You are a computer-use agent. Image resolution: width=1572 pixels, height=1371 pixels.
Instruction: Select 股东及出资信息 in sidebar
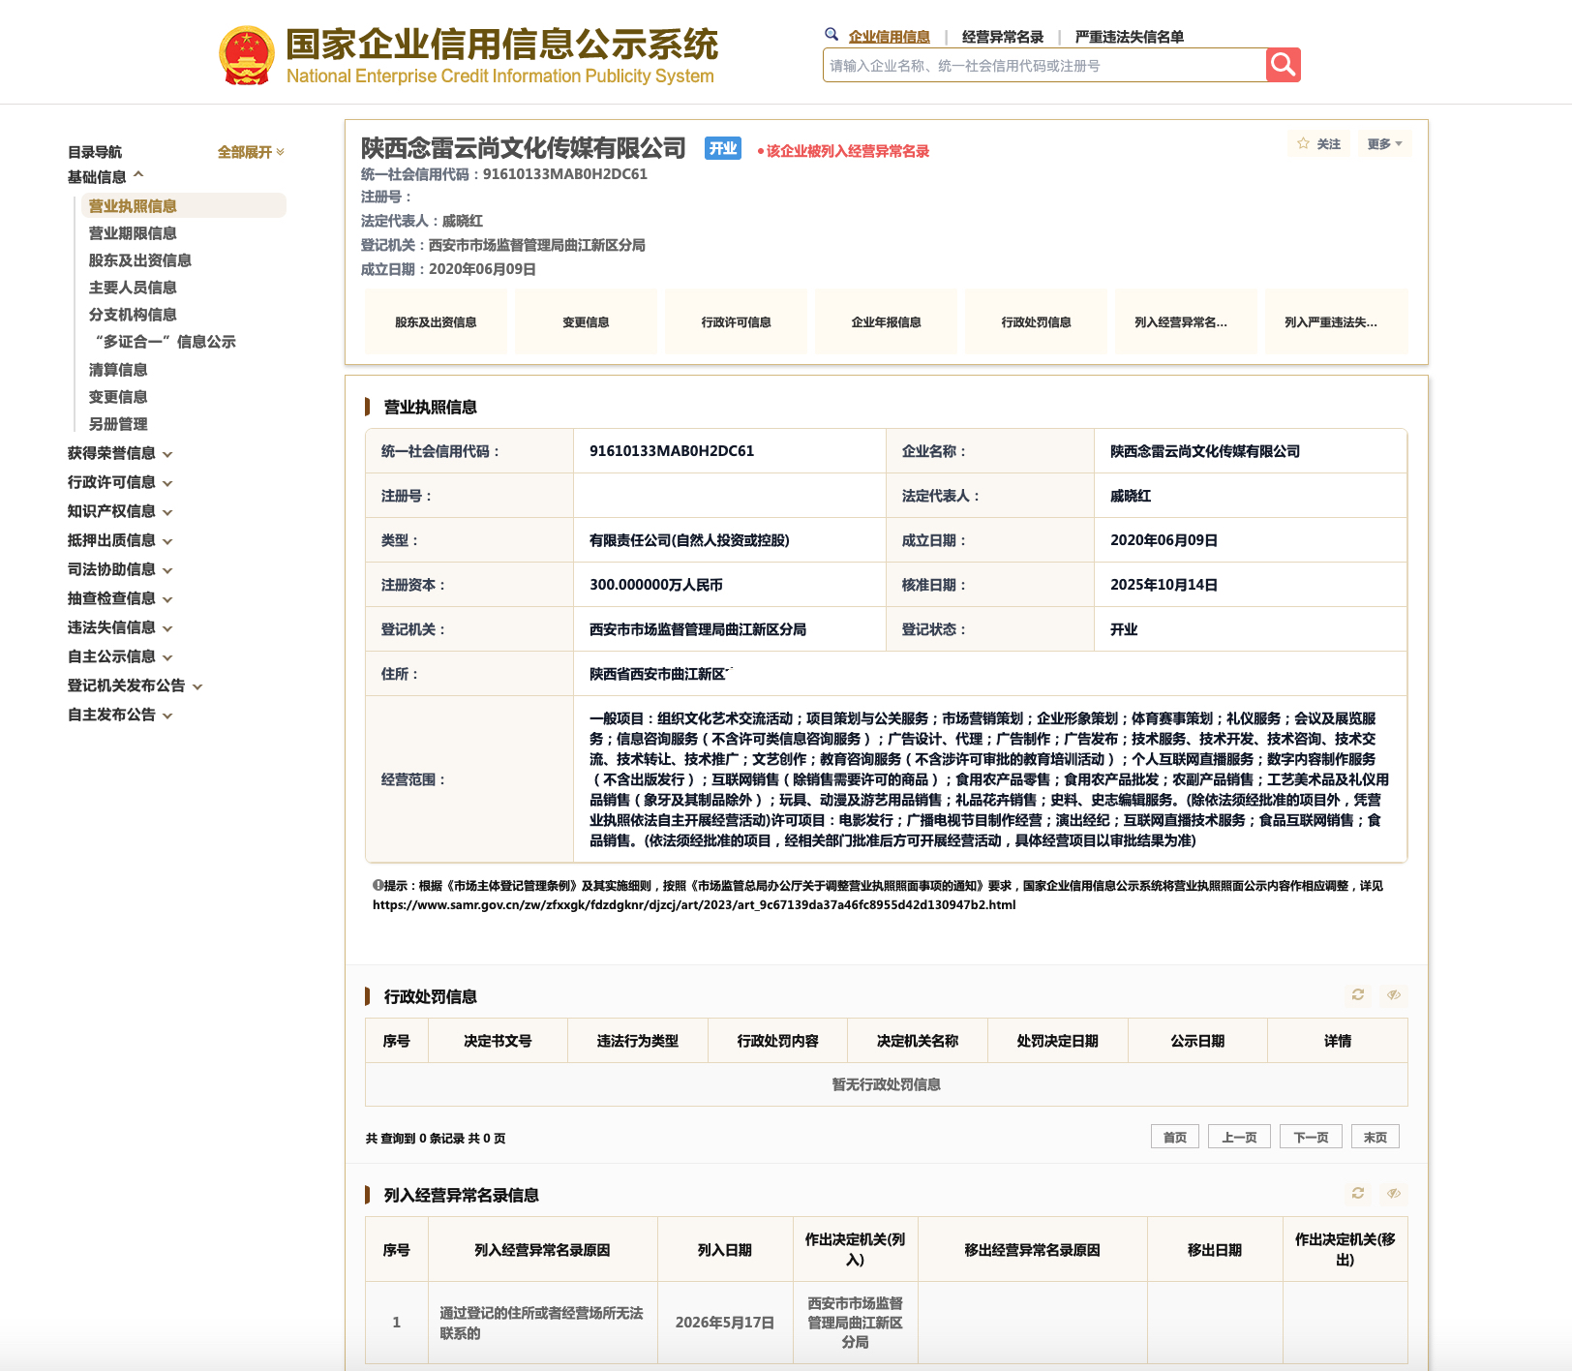pyautogui.click(x=140, y=259)
